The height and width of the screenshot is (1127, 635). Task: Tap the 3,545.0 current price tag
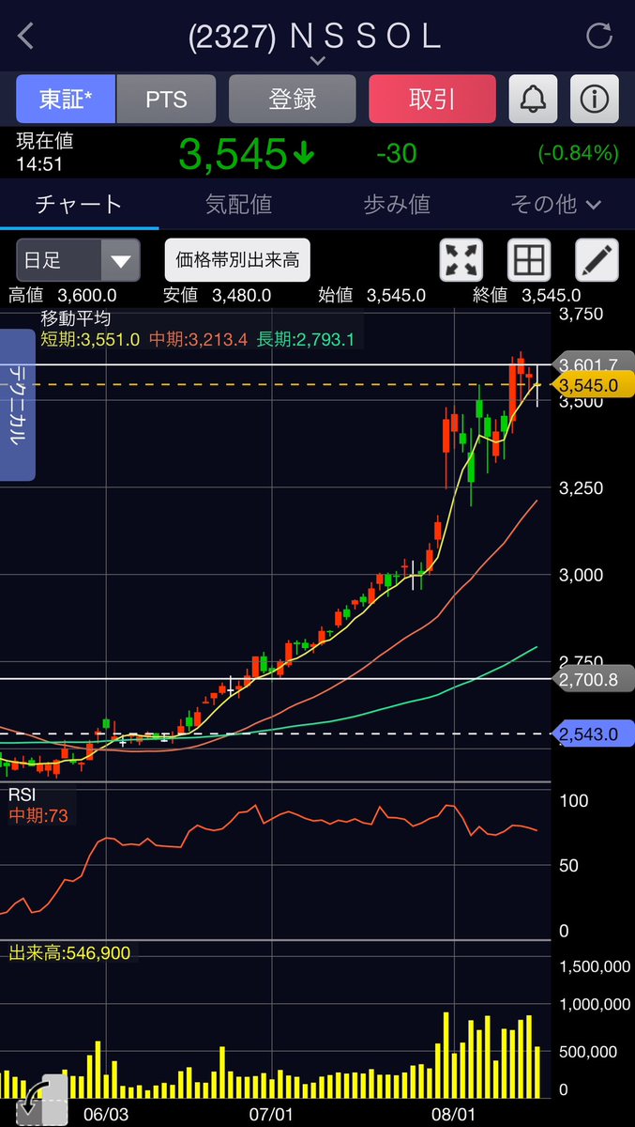[x=591, y=384]
